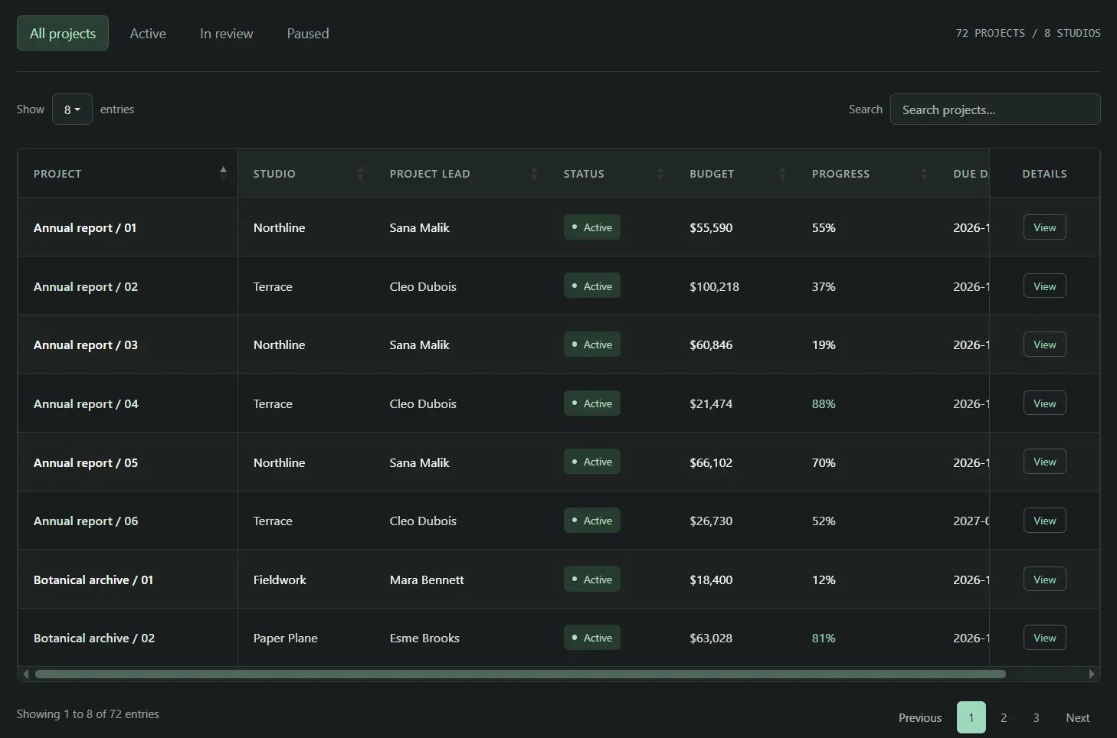View details for Botanical archive / 02

(1044, 638)
